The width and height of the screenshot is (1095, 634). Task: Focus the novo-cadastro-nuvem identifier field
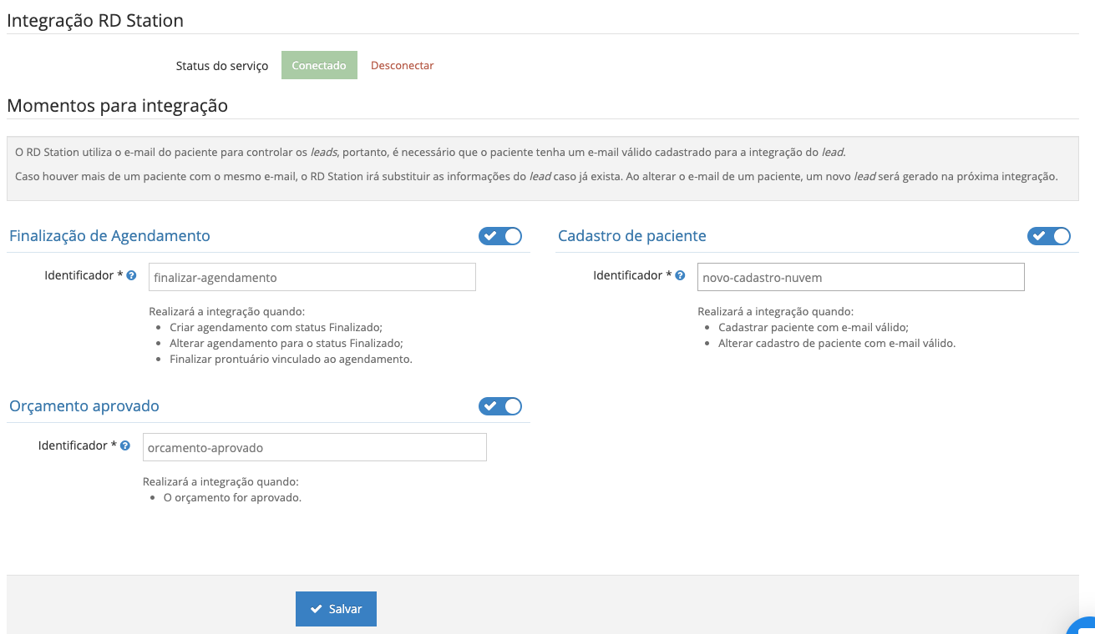pos(861,277)
